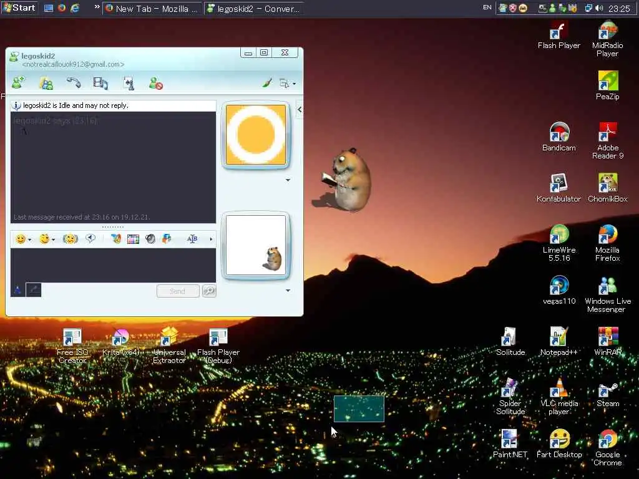Viewport: 639px width, 479px height.
Task: Click the network icon in system tray
Action: point(588,8)
